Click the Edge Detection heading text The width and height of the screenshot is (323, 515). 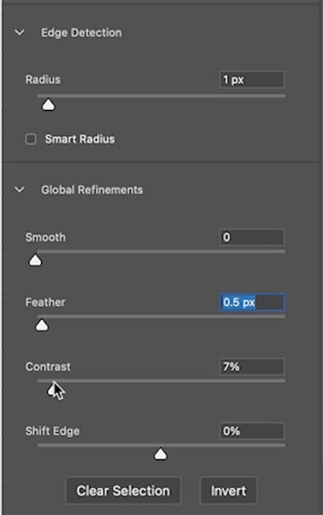coord(82,32)
